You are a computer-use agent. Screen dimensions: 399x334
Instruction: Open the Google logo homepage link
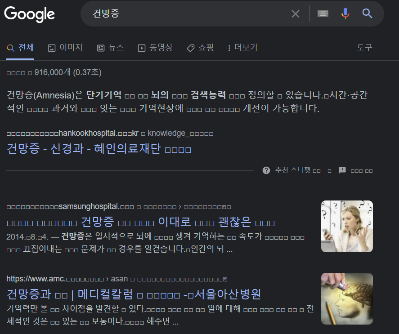click(29, 14)
